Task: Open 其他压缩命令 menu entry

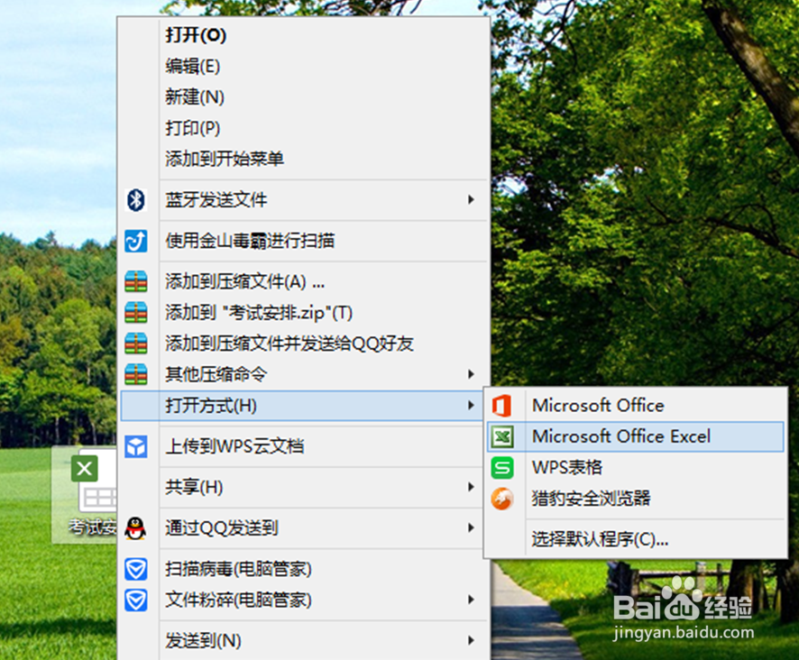Action: (x=303, y=374)
